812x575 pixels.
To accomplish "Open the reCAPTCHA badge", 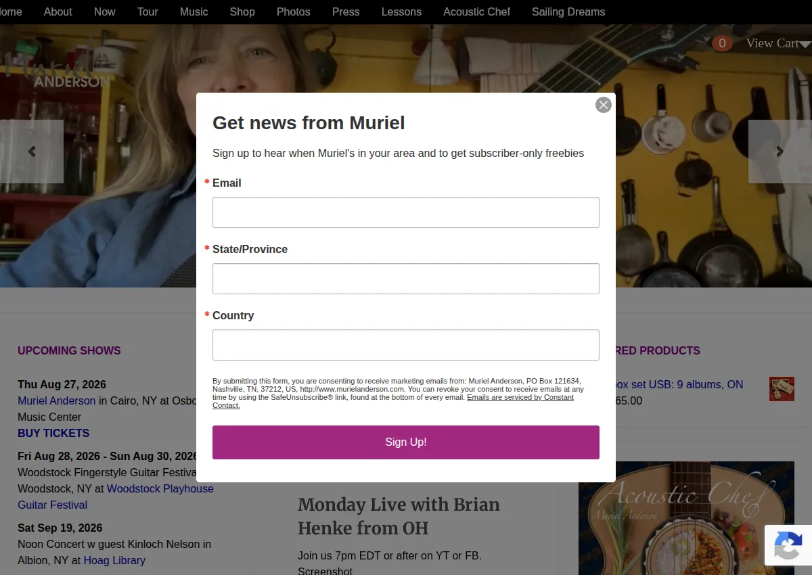I will pyautogui.click(x=788, y=545).
